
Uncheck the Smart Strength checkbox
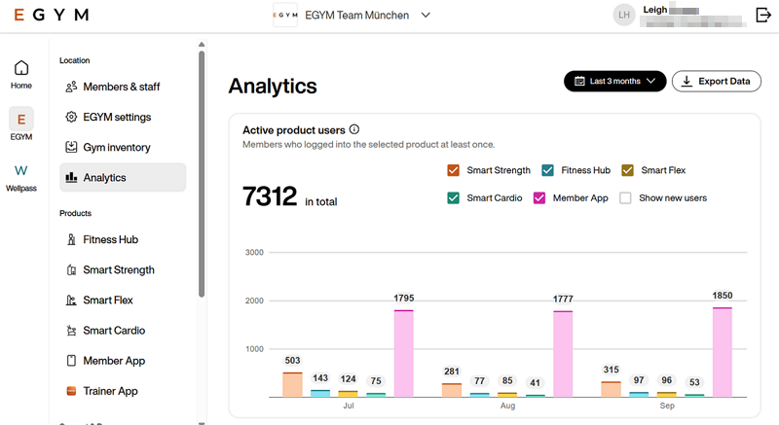point(454,170)
